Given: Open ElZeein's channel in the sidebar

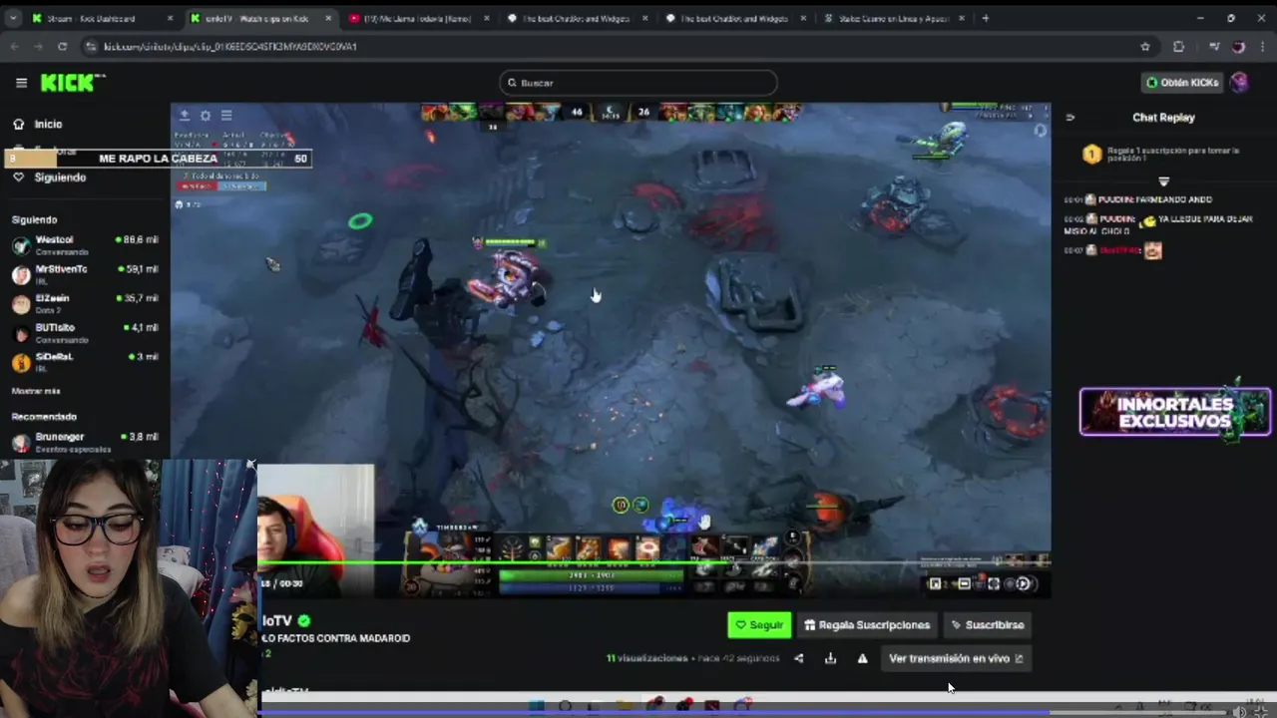Looking at the screenshot, I should pyautogui.click(x=84, y=303).
